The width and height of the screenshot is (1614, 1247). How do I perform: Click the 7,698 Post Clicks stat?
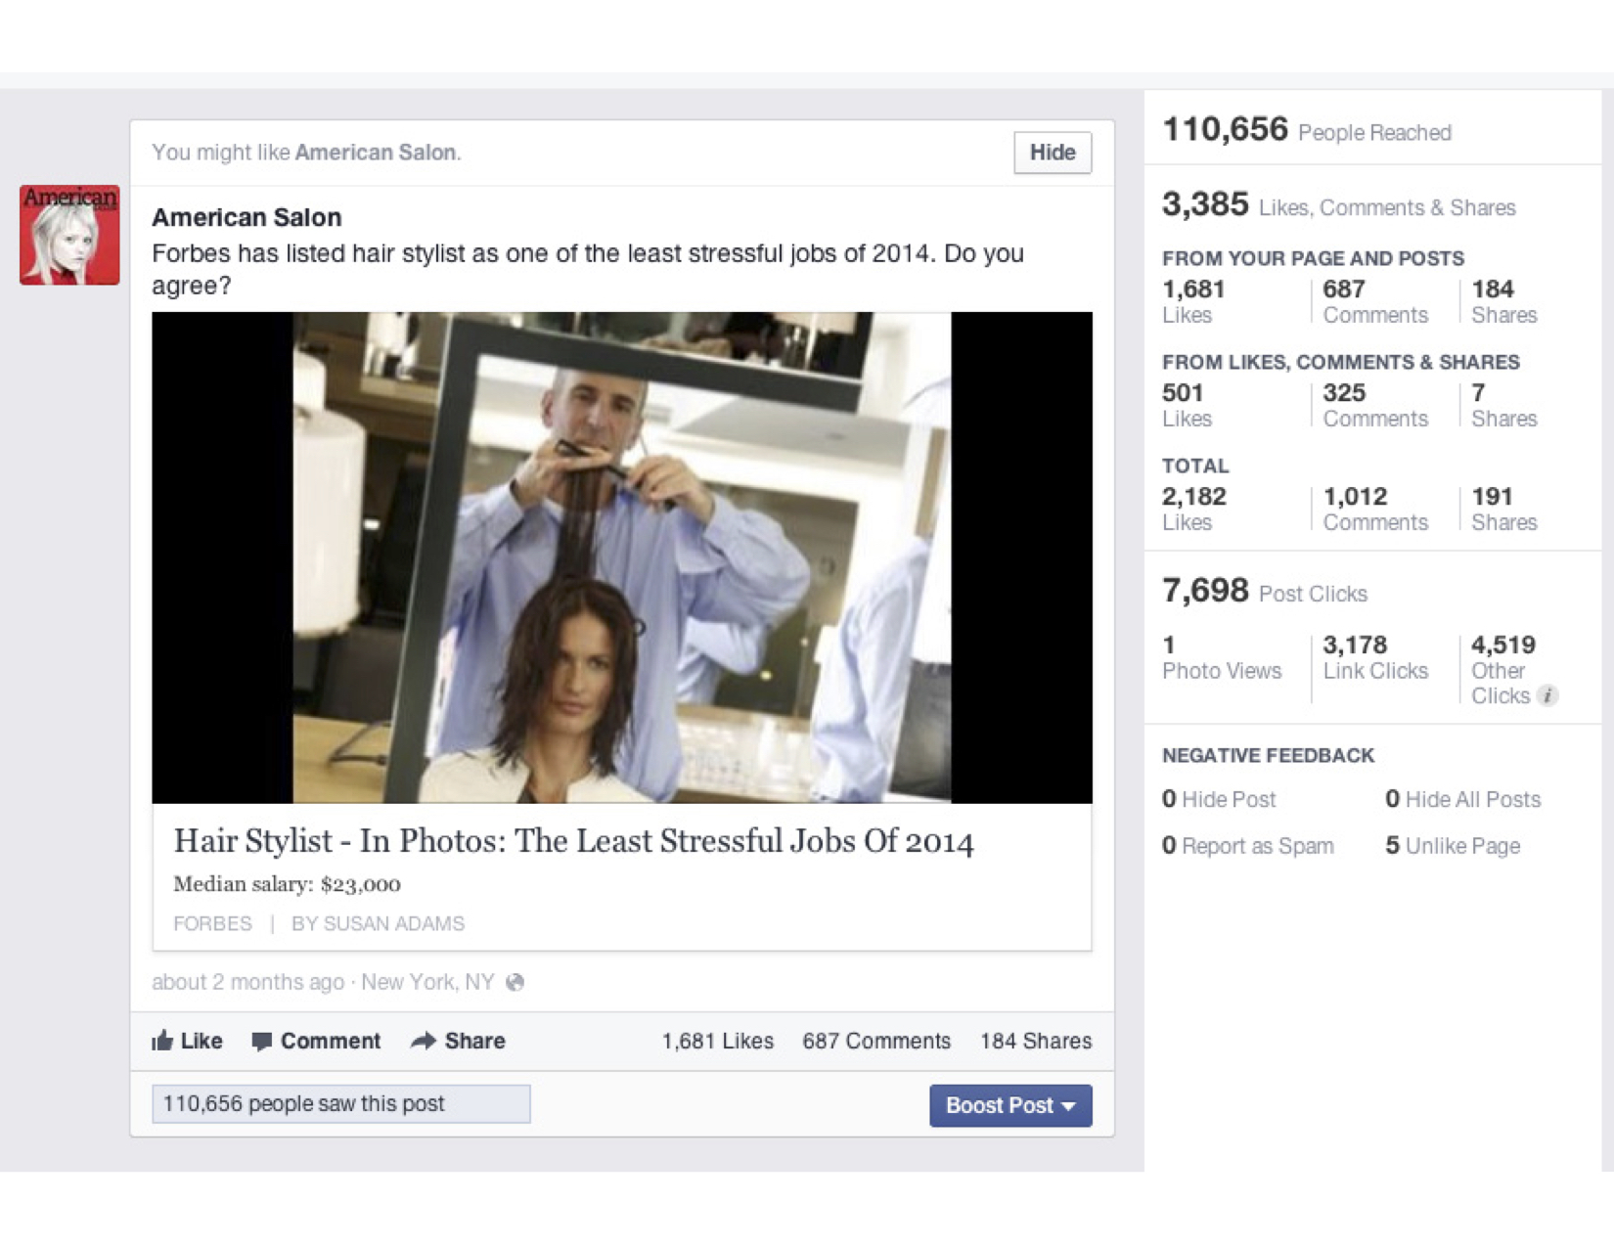point(1264,591)
